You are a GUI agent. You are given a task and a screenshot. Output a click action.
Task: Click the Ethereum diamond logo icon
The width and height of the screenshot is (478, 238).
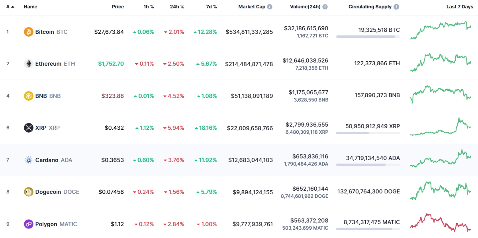29,64
